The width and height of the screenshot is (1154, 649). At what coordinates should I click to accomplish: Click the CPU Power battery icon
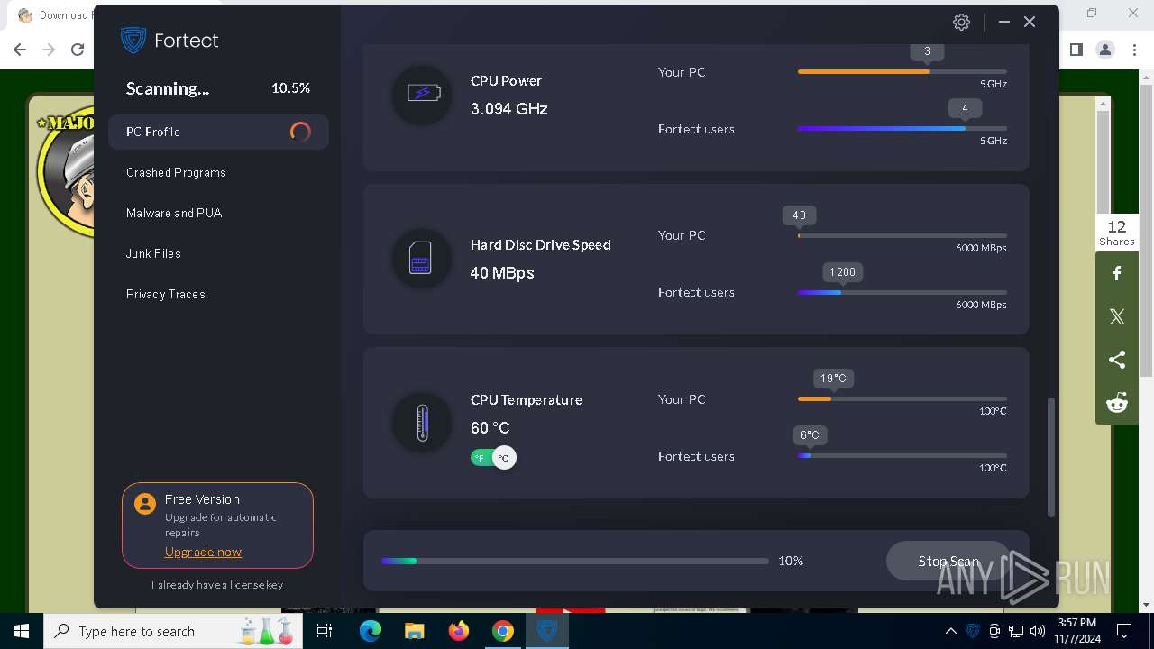click(x=422, y=94)
